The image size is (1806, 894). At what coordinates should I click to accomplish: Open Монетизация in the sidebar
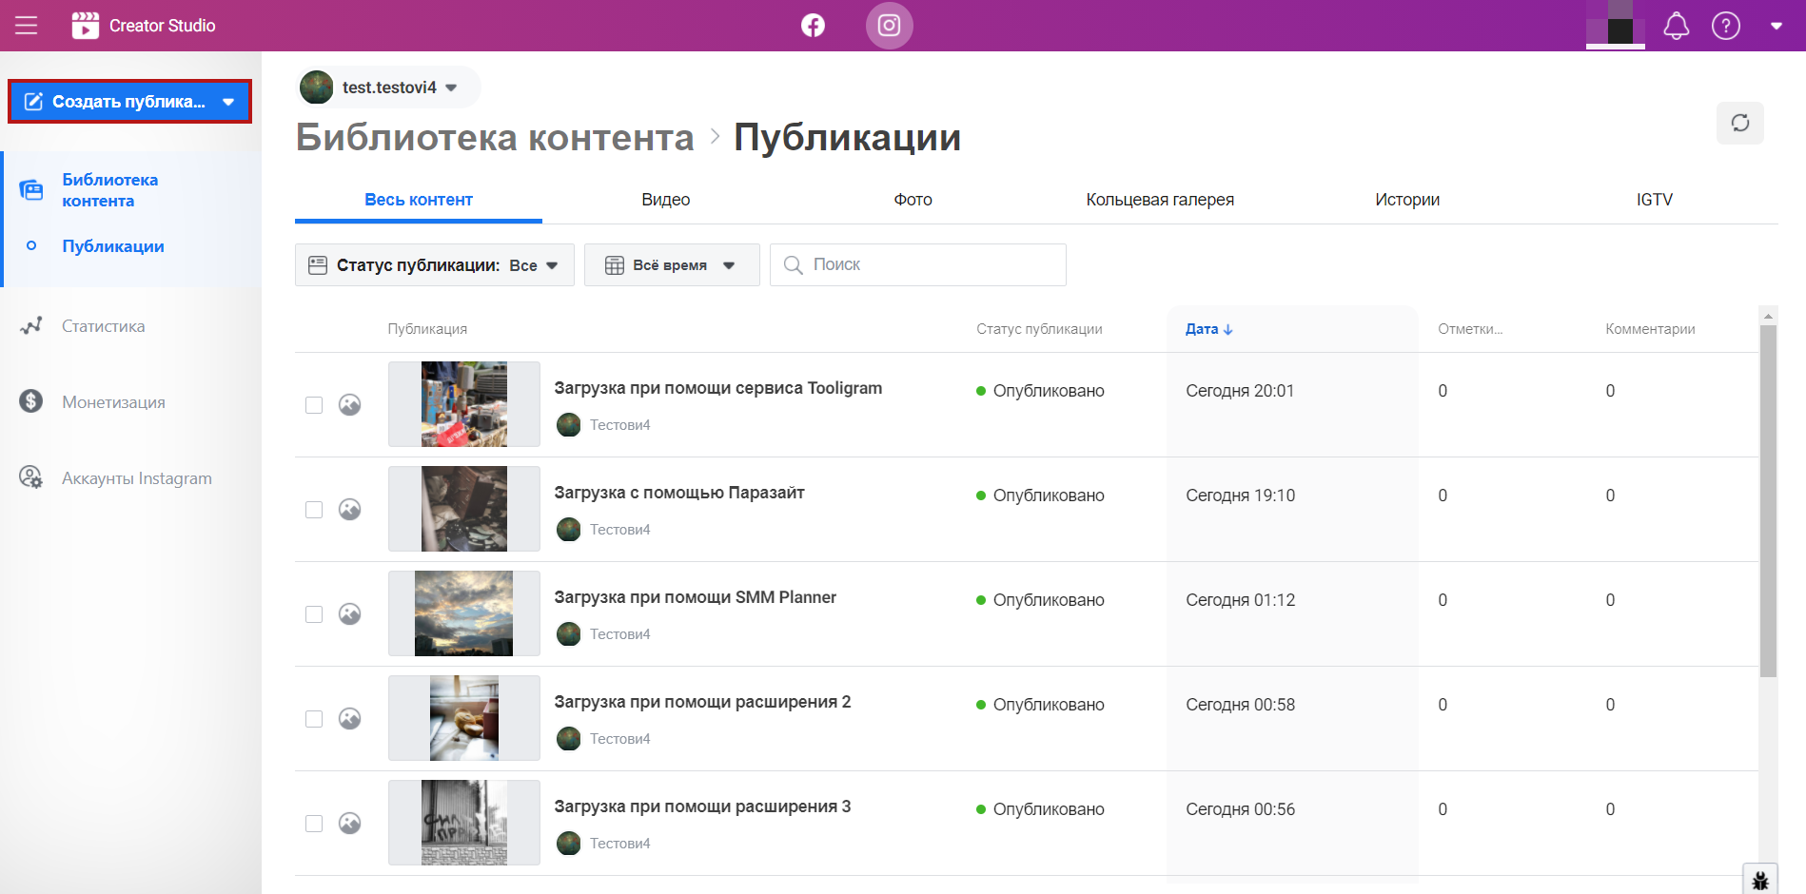point(113,402)
